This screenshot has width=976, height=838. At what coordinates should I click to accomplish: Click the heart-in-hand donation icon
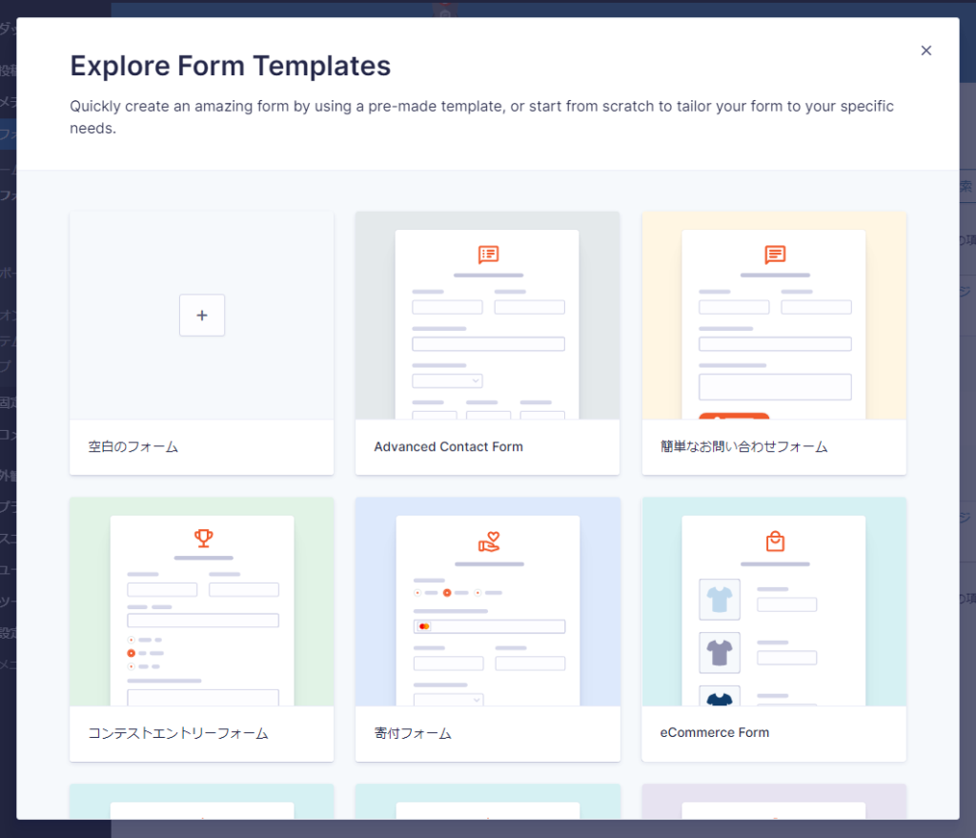pos(488,542)
